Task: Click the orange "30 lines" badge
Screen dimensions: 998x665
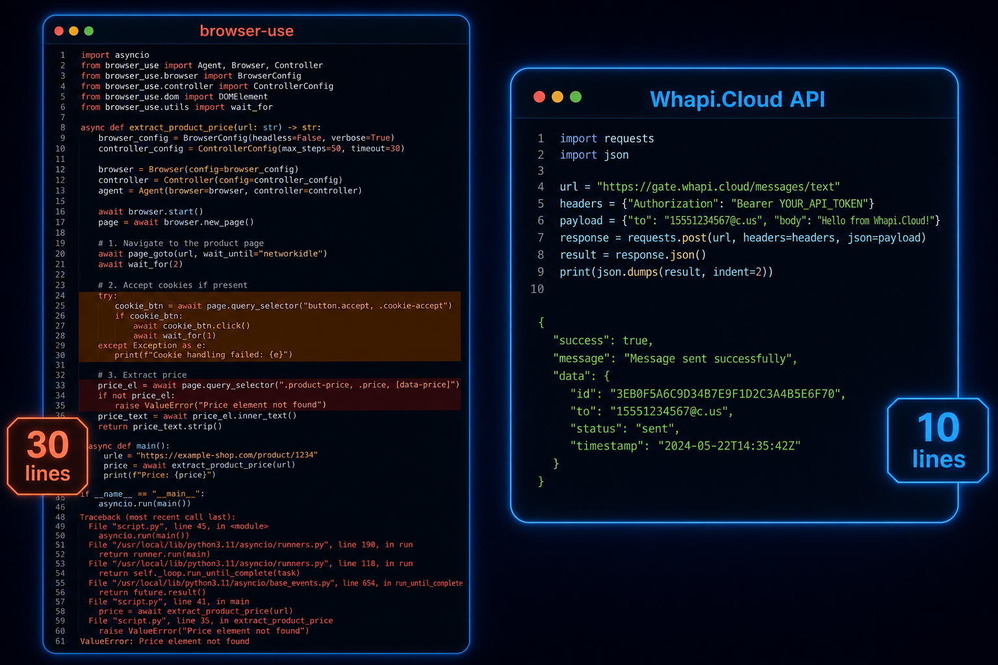Action: tap(47, 456)
